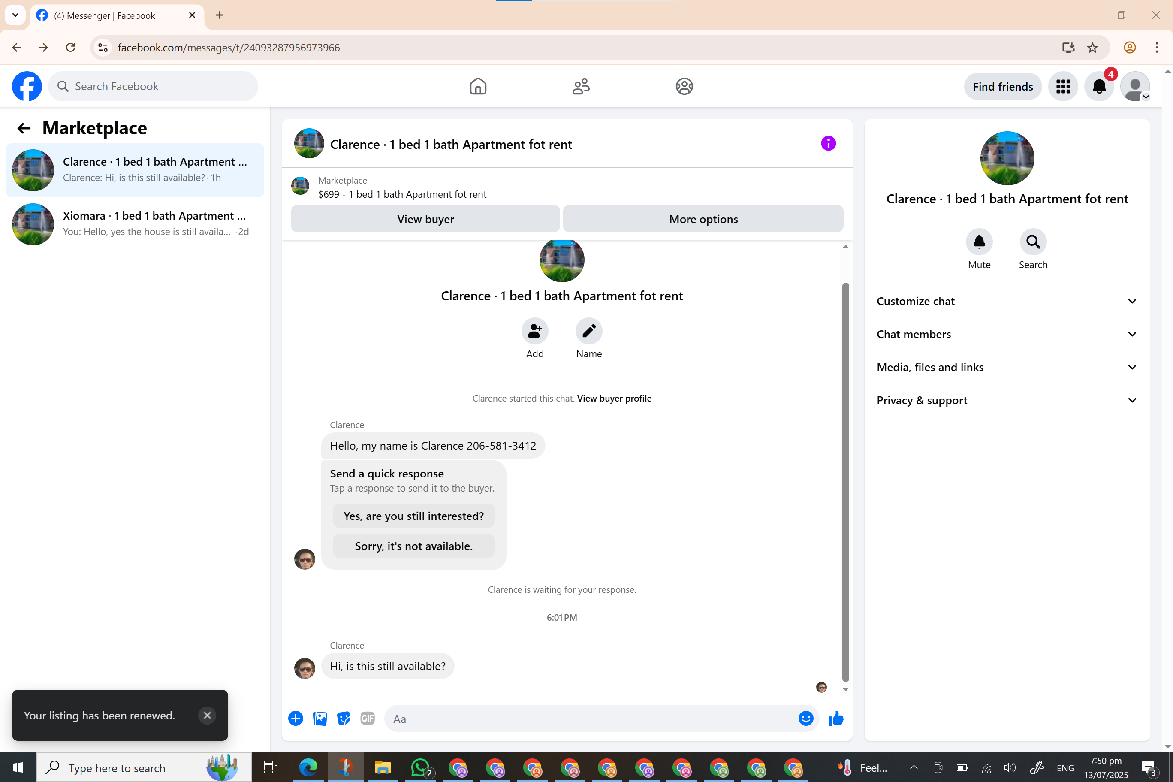Expand Media, files and links
Image resolution: width=1173 pixels, height=782 pixels.
[x=1007, y=367]
